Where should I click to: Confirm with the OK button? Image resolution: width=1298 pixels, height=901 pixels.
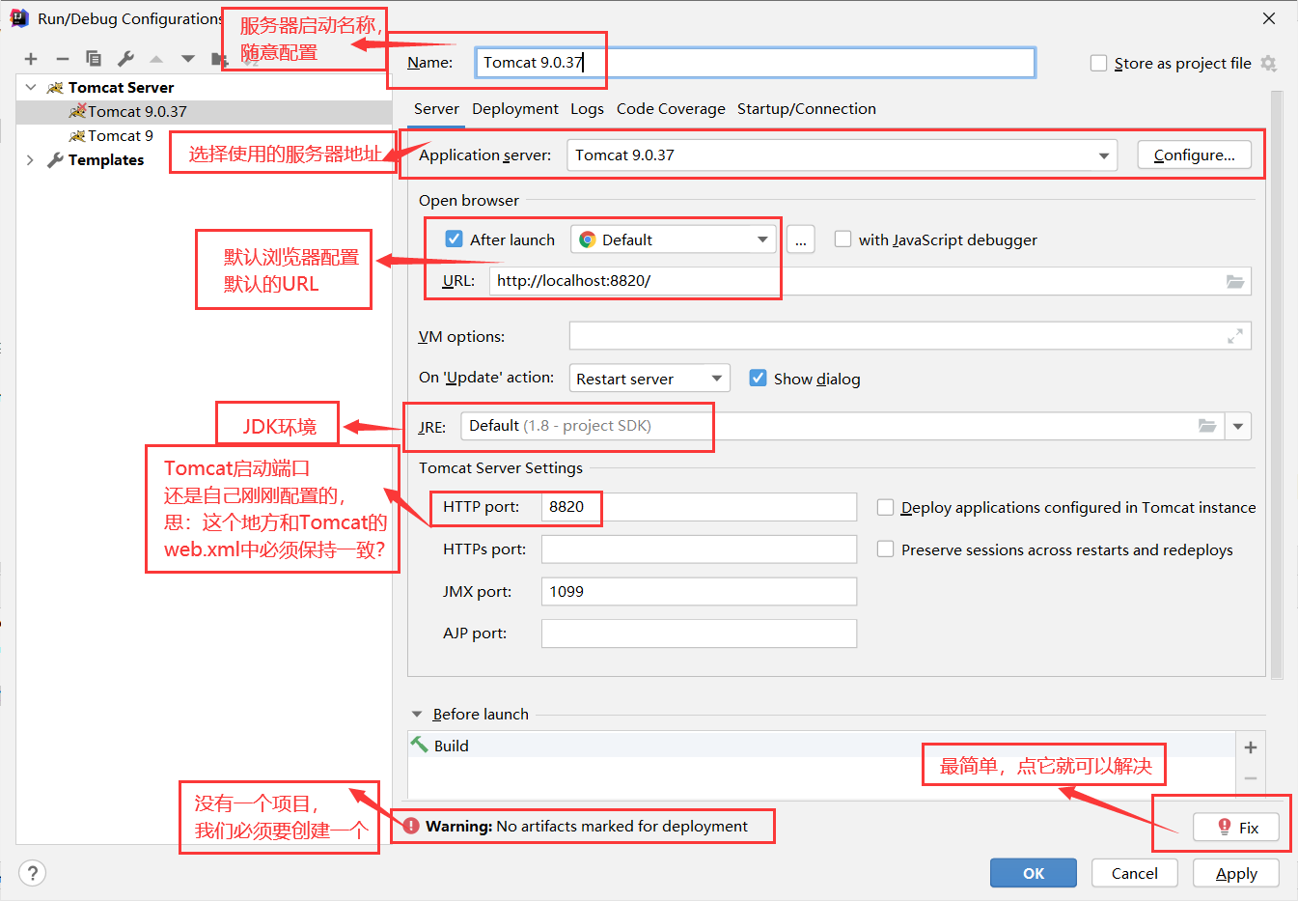point(1034,873)
